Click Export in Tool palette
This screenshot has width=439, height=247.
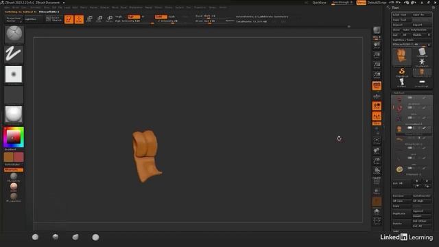422,25
